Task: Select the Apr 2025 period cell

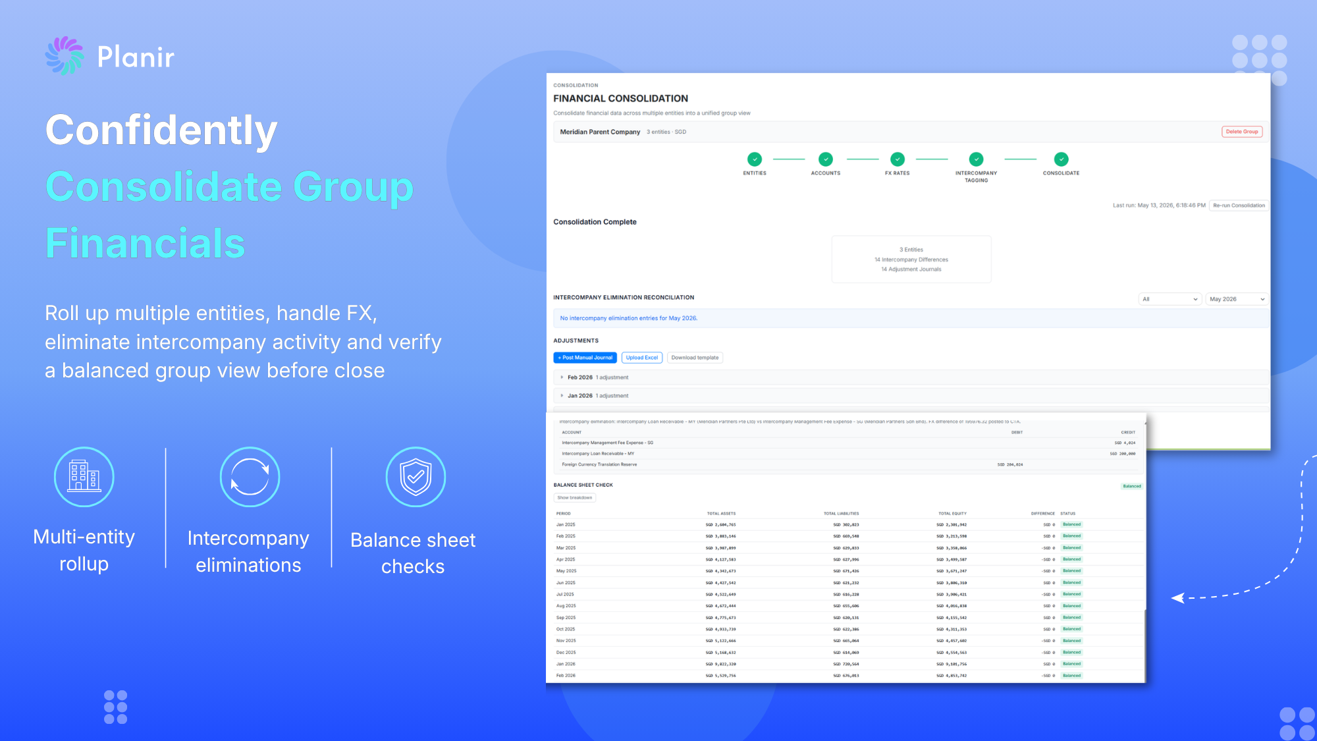Action: [566, 559]
